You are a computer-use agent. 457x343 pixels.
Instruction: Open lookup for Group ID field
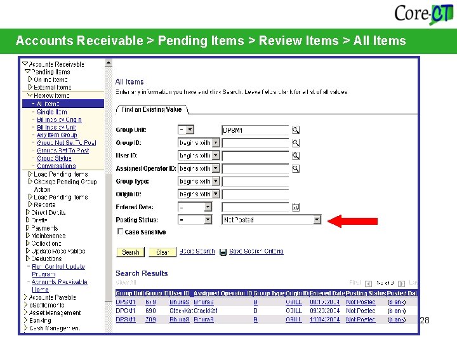[296, 143]
